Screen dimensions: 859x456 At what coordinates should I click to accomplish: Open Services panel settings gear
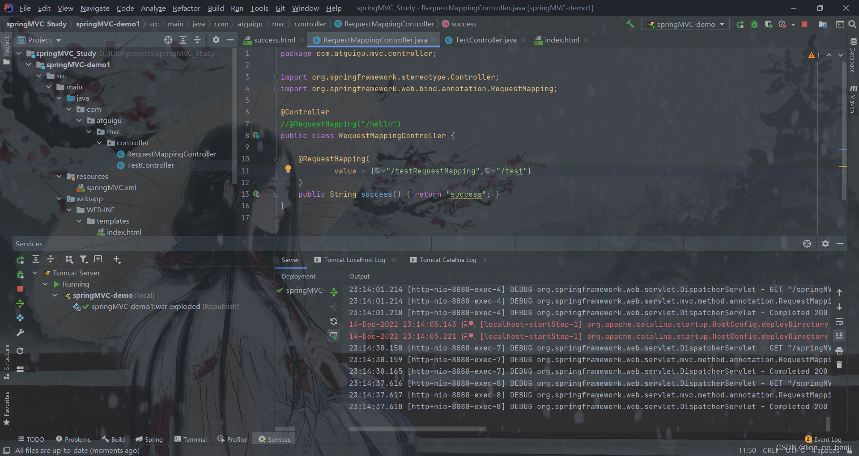tap(825, 244)
